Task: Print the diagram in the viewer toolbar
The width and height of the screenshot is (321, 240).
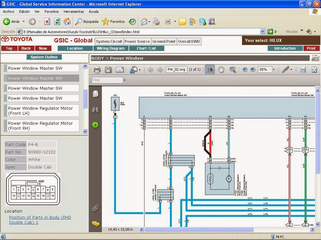Action: point(97,70)
